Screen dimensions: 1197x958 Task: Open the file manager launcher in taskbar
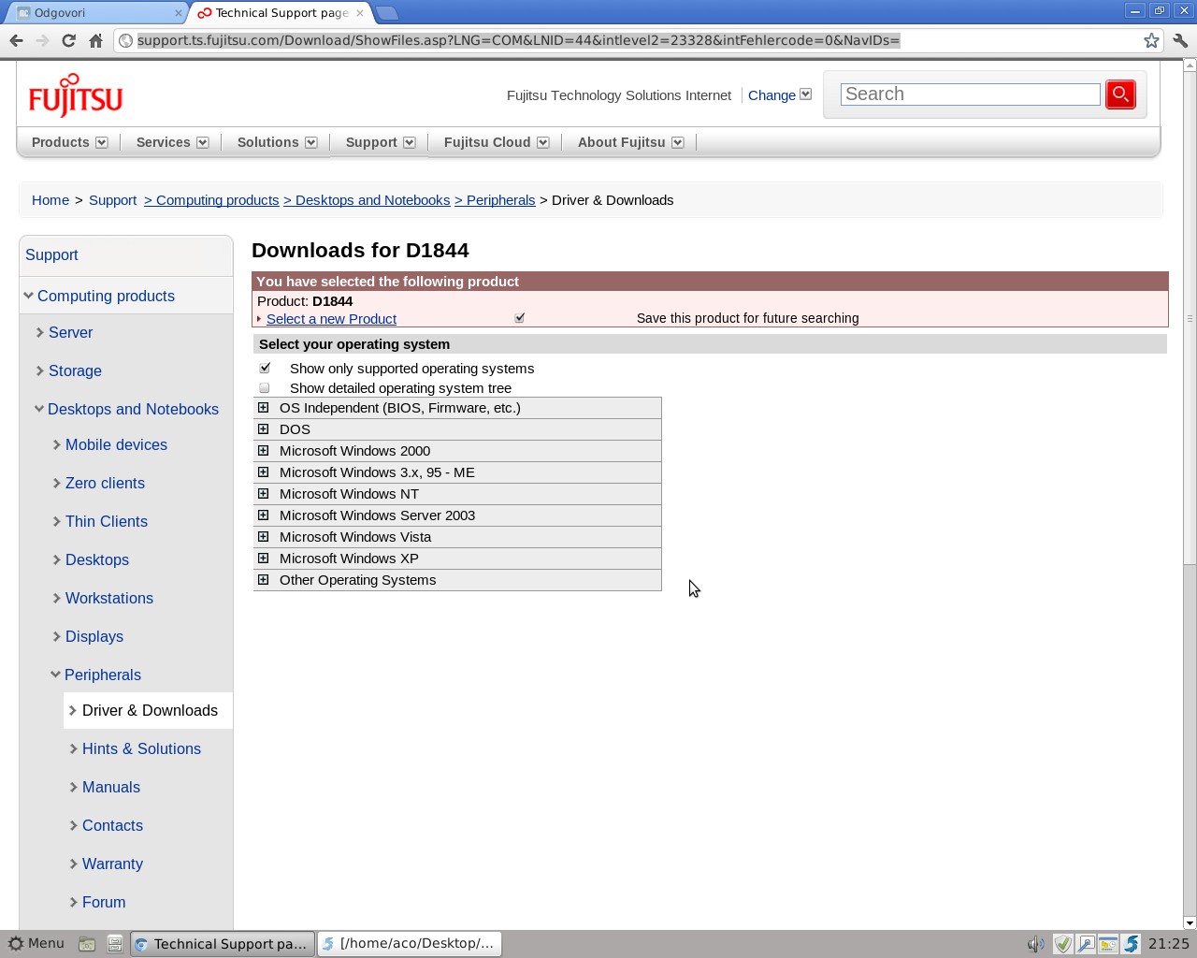click(x=87, y=944)
